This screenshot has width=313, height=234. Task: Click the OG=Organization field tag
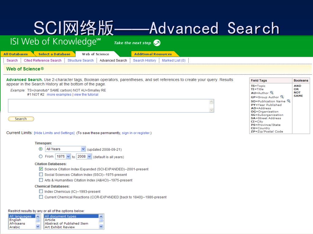coord(264,112)
